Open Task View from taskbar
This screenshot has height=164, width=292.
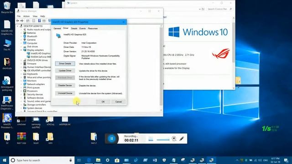click(79, 160)
